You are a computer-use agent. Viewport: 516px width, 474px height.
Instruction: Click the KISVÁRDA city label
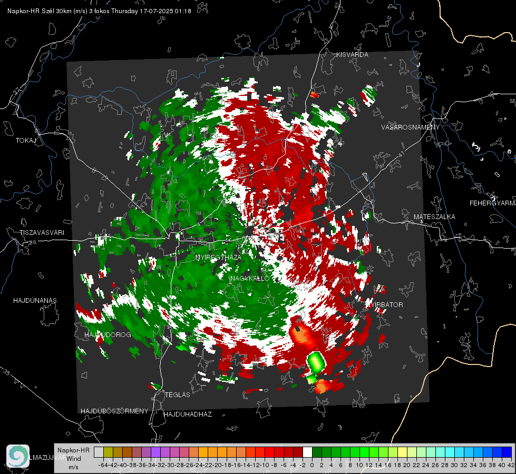(352, 55)
